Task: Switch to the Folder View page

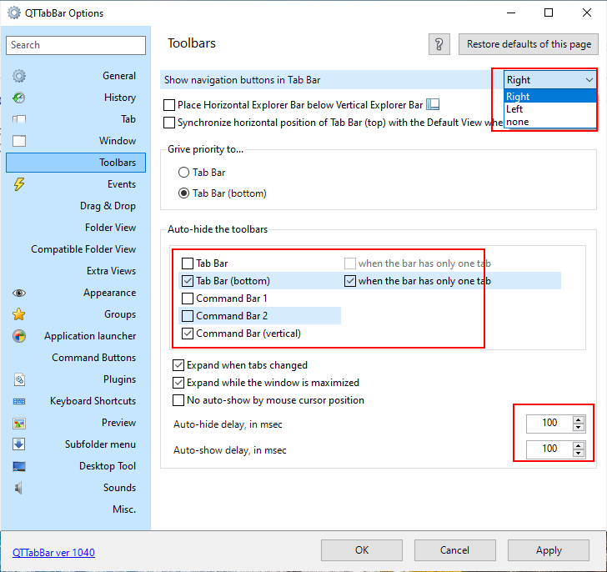Action: (x=110, y=228)
